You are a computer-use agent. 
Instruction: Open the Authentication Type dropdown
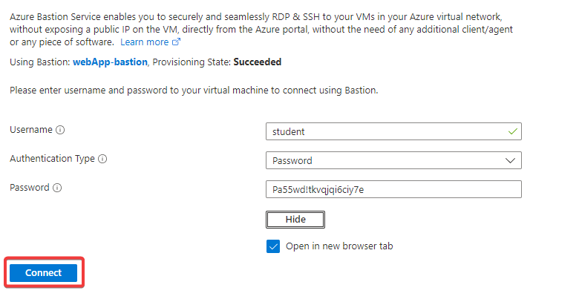coord(393,160)
